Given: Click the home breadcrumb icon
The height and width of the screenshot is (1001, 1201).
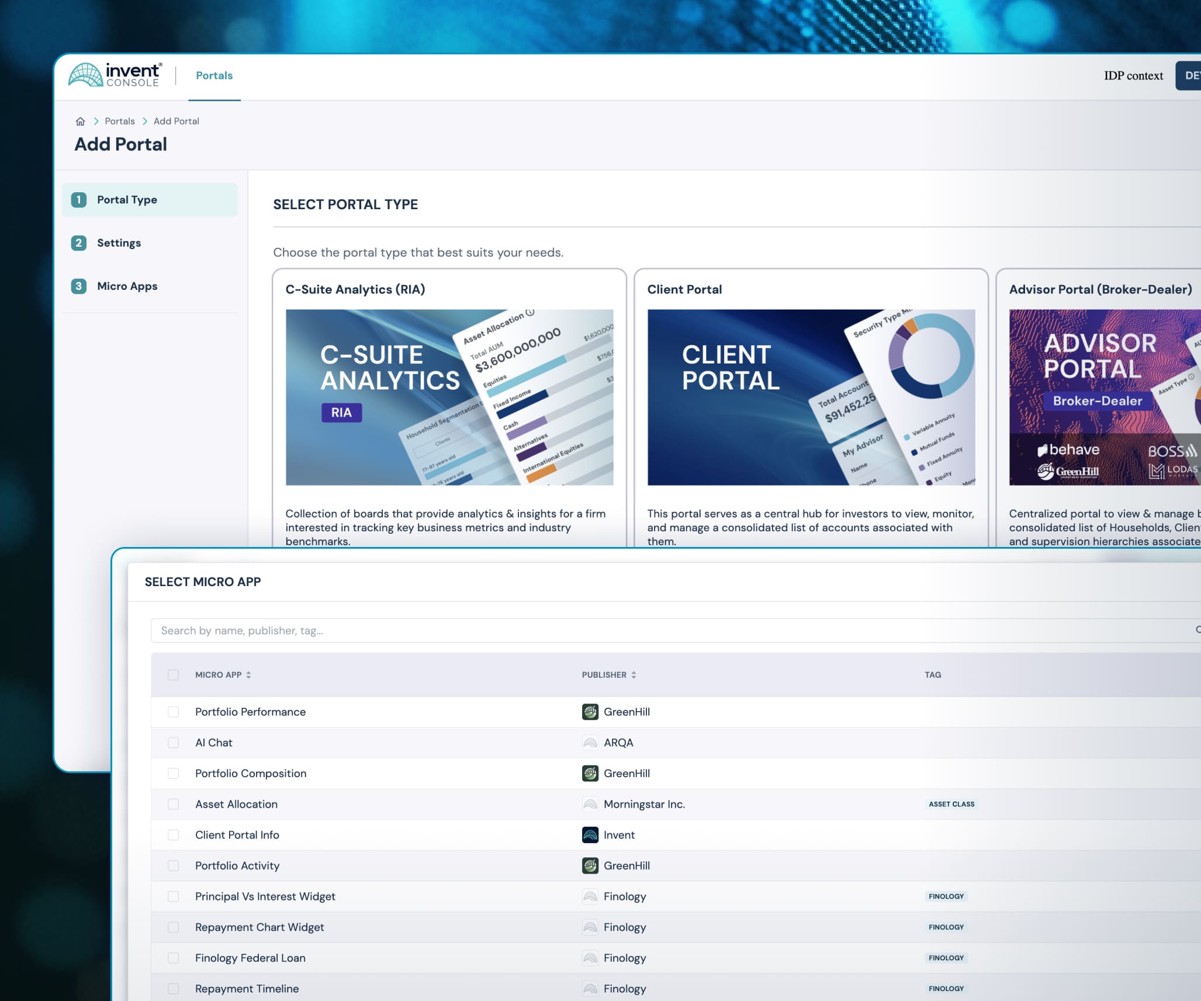Looking at the screenshot, I should pyautogui.click(x=81, y=121).
